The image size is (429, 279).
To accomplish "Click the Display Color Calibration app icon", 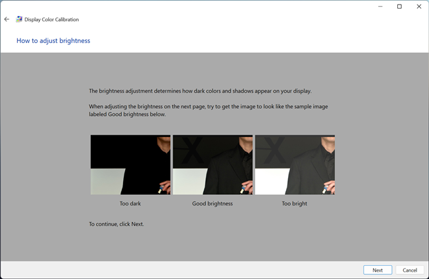I will coord(19,19).
